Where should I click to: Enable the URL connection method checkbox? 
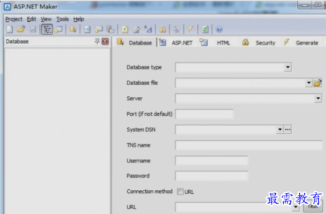tap(180, 192)
